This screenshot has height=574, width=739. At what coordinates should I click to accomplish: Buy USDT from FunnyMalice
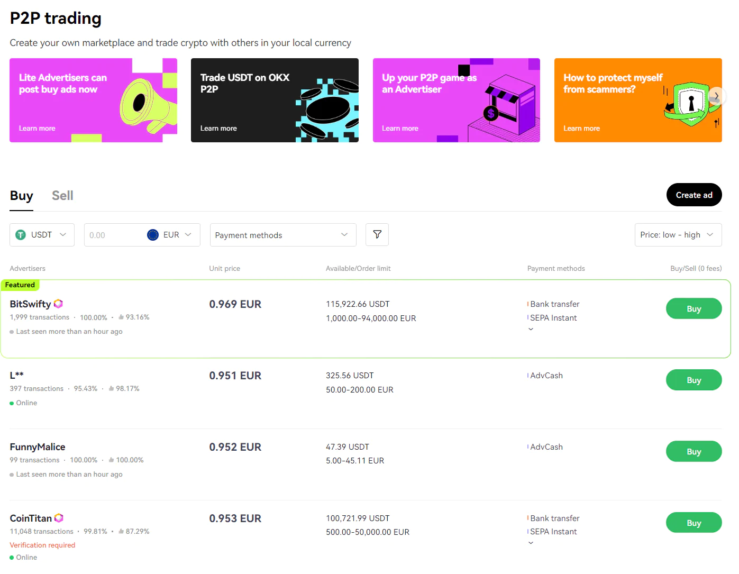tap(694, 451)
